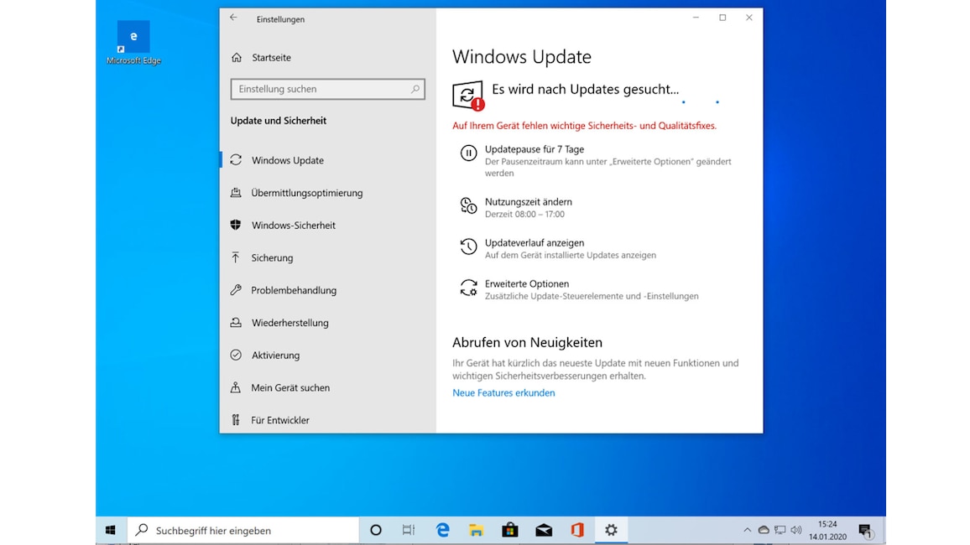Click red text about fehlende Sicherheits- und Qualitätsfixes
Viewport: 970px width, 545px height.
(x=585, y=126)
